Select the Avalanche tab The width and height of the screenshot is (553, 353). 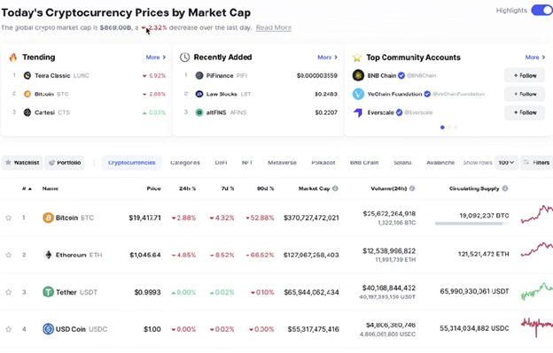[440, 163]
